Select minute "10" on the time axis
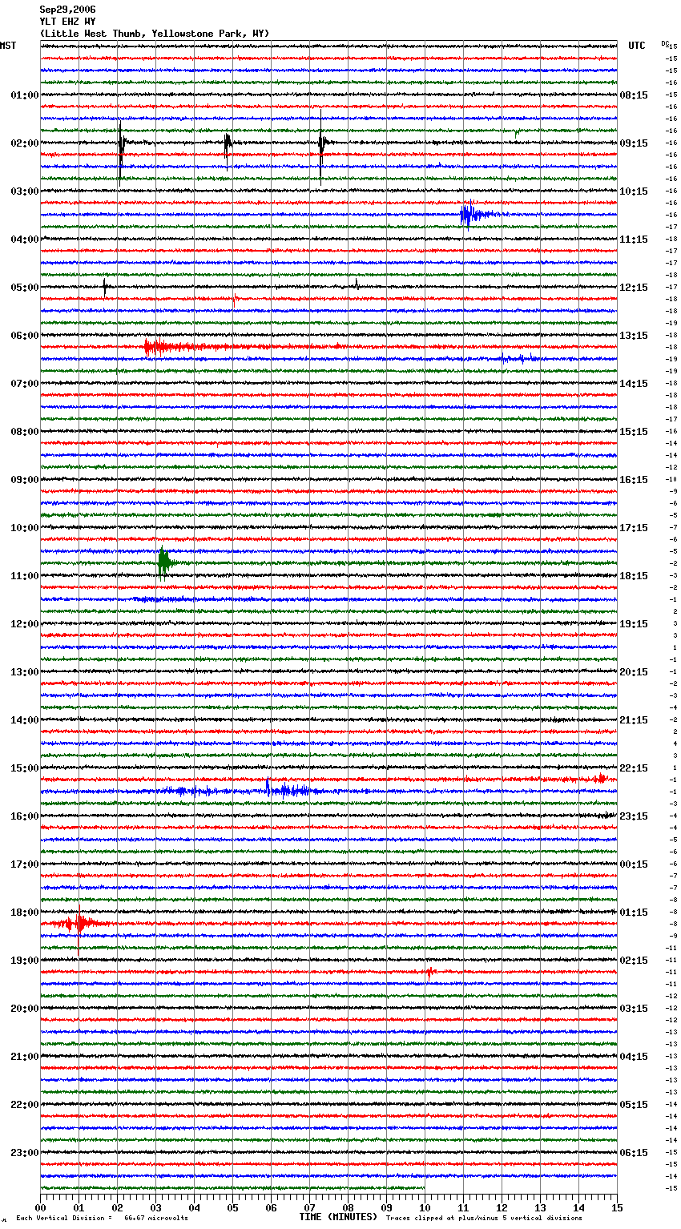681x1229 pixels. point(425,1207)
